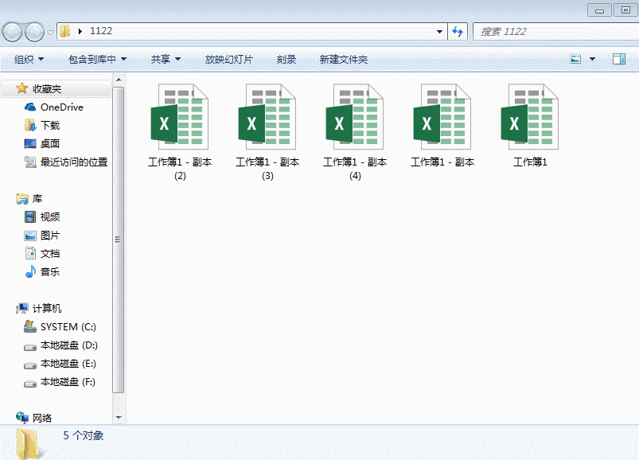Click the 工作簿1 - 副本 Excel file without a number
Image resolution: width=639 pixels, height=460 pixels.
click(x=442, y=116)
